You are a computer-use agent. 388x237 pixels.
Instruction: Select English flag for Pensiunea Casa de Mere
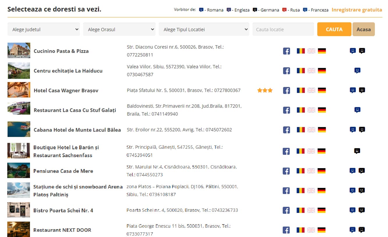tap(311, 171)
